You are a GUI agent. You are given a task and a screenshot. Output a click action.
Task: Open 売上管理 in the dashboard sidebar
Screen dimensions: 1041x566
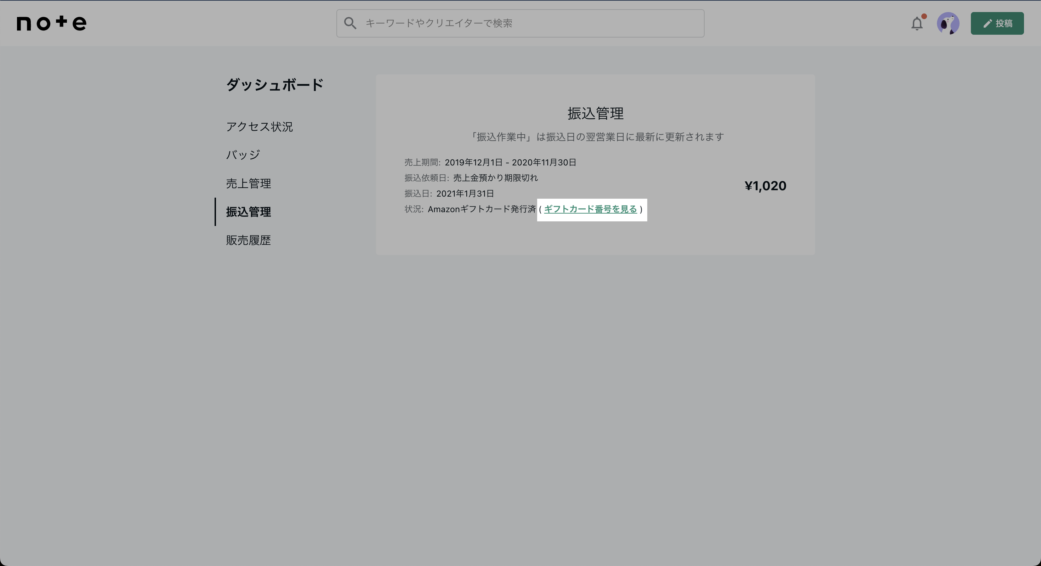249,183
